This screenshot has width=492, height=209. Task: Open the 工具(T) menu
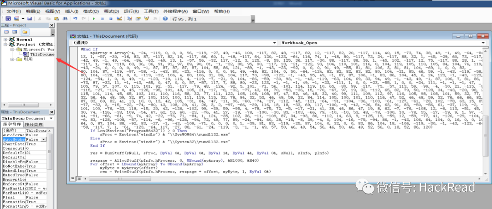[151, 11]
